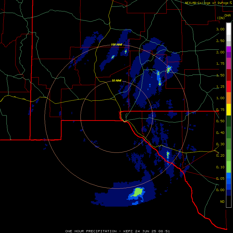
Task: Click the dark red legend swatch above 1.50
Action: click(x=229, y=75)
